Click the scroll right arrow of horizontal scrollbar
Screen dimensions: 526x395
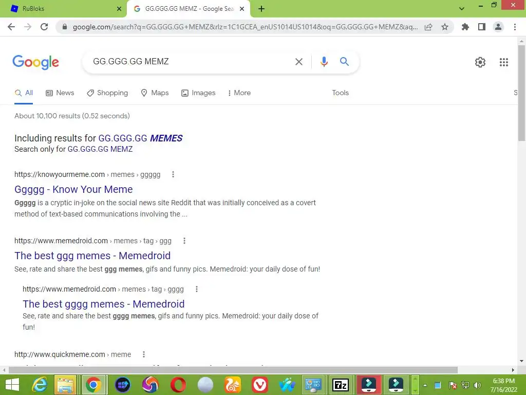513,370
